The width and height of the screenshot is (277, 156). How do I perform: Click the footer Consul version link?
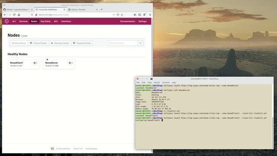(x=78, y=149)
